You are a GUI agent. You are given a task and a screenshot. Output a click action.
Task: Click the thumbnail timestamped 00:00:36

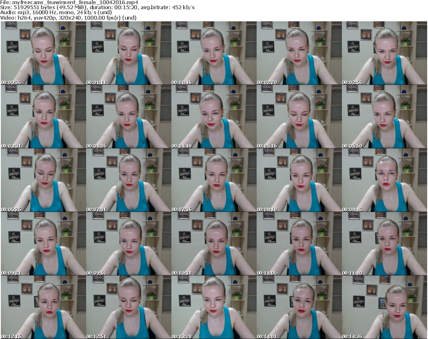pyautogui.click(x=43, y=53)
